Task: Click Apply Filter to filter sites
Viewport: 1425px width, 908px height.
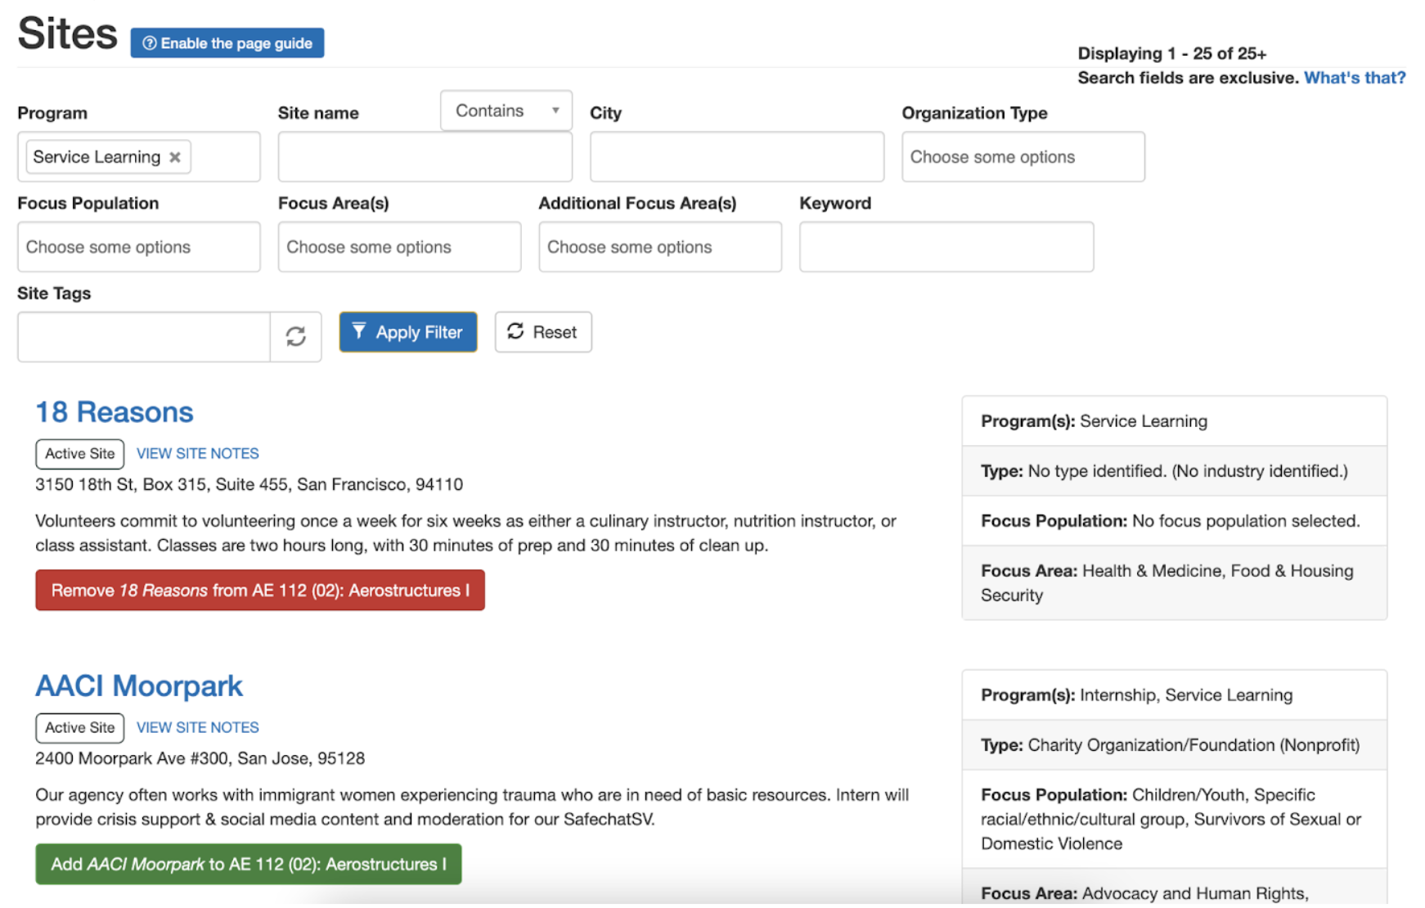Action: click(408, 331)
